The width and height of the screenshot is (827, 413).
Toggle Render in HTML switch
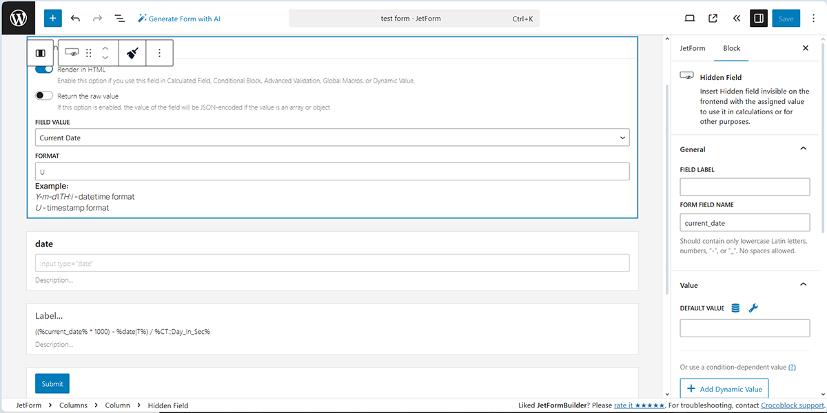coord(44,69)
